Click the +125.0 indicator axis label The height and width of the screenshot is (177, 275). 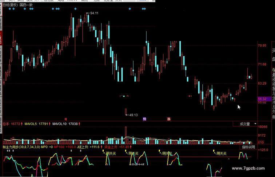[263, 150]
